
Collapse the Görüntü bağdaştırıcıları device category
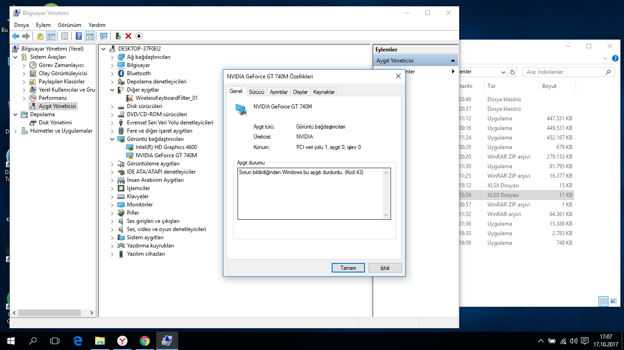tap(112, 139)
